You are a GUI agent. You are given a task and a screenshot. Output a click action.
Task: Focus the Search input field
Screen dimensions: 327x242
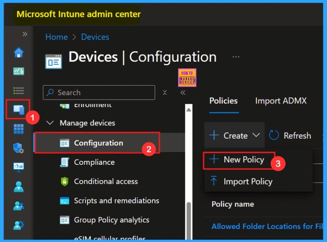point(99,92)
